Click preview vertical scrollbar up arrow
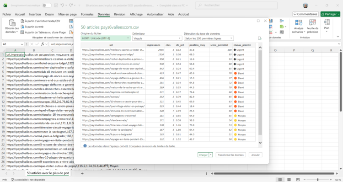343x182 pixels. pos(260,48)
